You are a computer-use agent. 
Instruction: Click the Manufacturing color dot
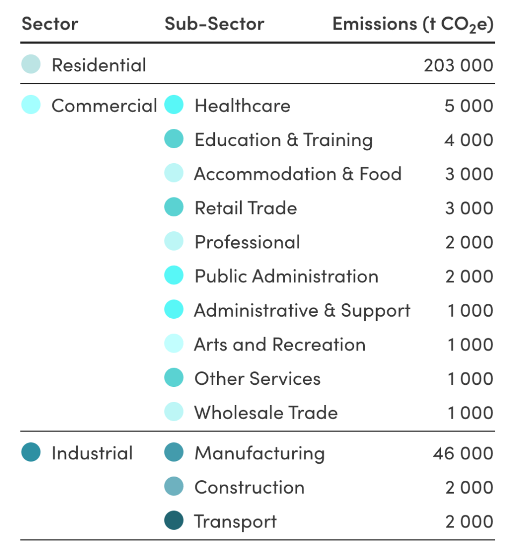174,453
